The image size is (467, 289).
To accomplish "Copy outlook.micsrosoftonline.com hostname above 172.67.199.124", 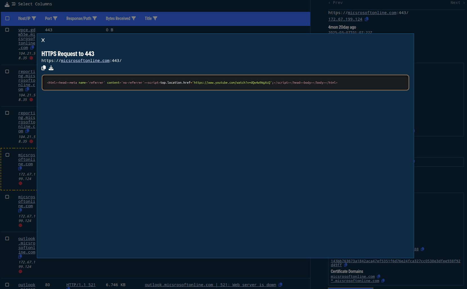I will point(20,257).
